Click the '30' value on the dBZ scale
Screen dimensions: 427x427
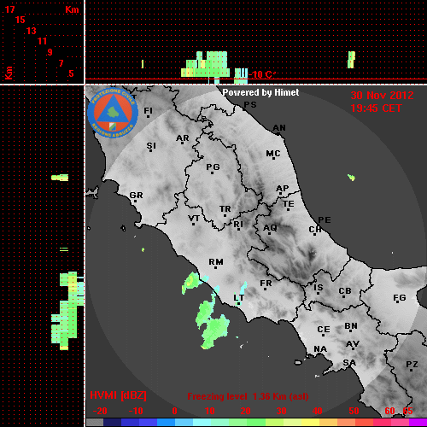tap(281, 411)
